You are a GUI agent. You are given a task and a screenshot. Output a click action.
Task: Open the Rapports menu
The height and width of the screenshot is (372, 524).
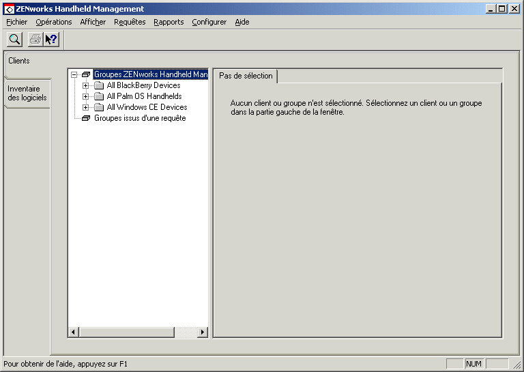pyautogui.click(x=169, y=22)
